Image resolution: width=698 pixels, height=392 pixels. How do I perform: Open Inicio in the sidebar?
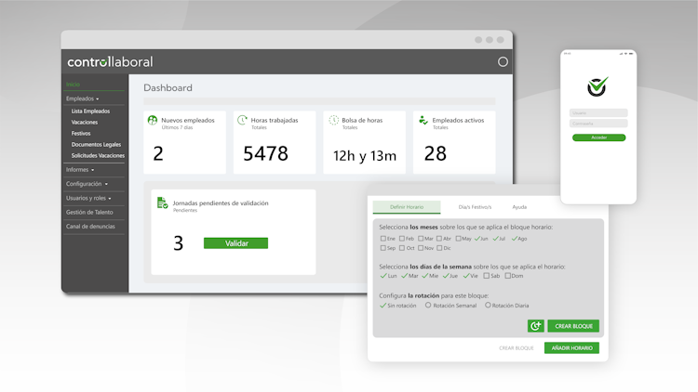(73, 85)
